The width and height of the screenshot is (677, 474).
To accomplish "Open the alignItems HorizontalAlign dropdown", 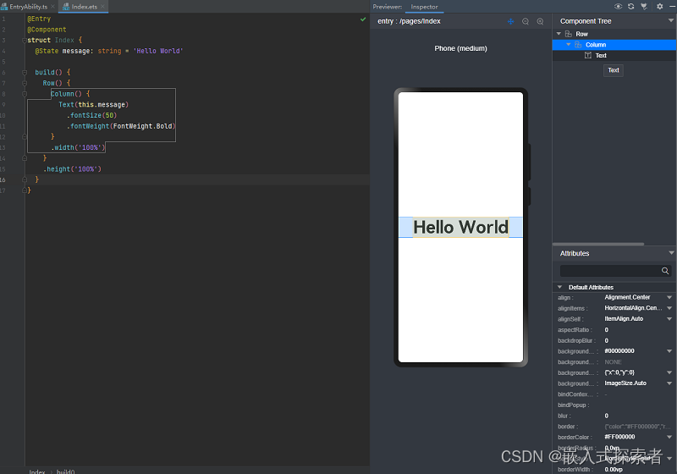I will point(669,308).
